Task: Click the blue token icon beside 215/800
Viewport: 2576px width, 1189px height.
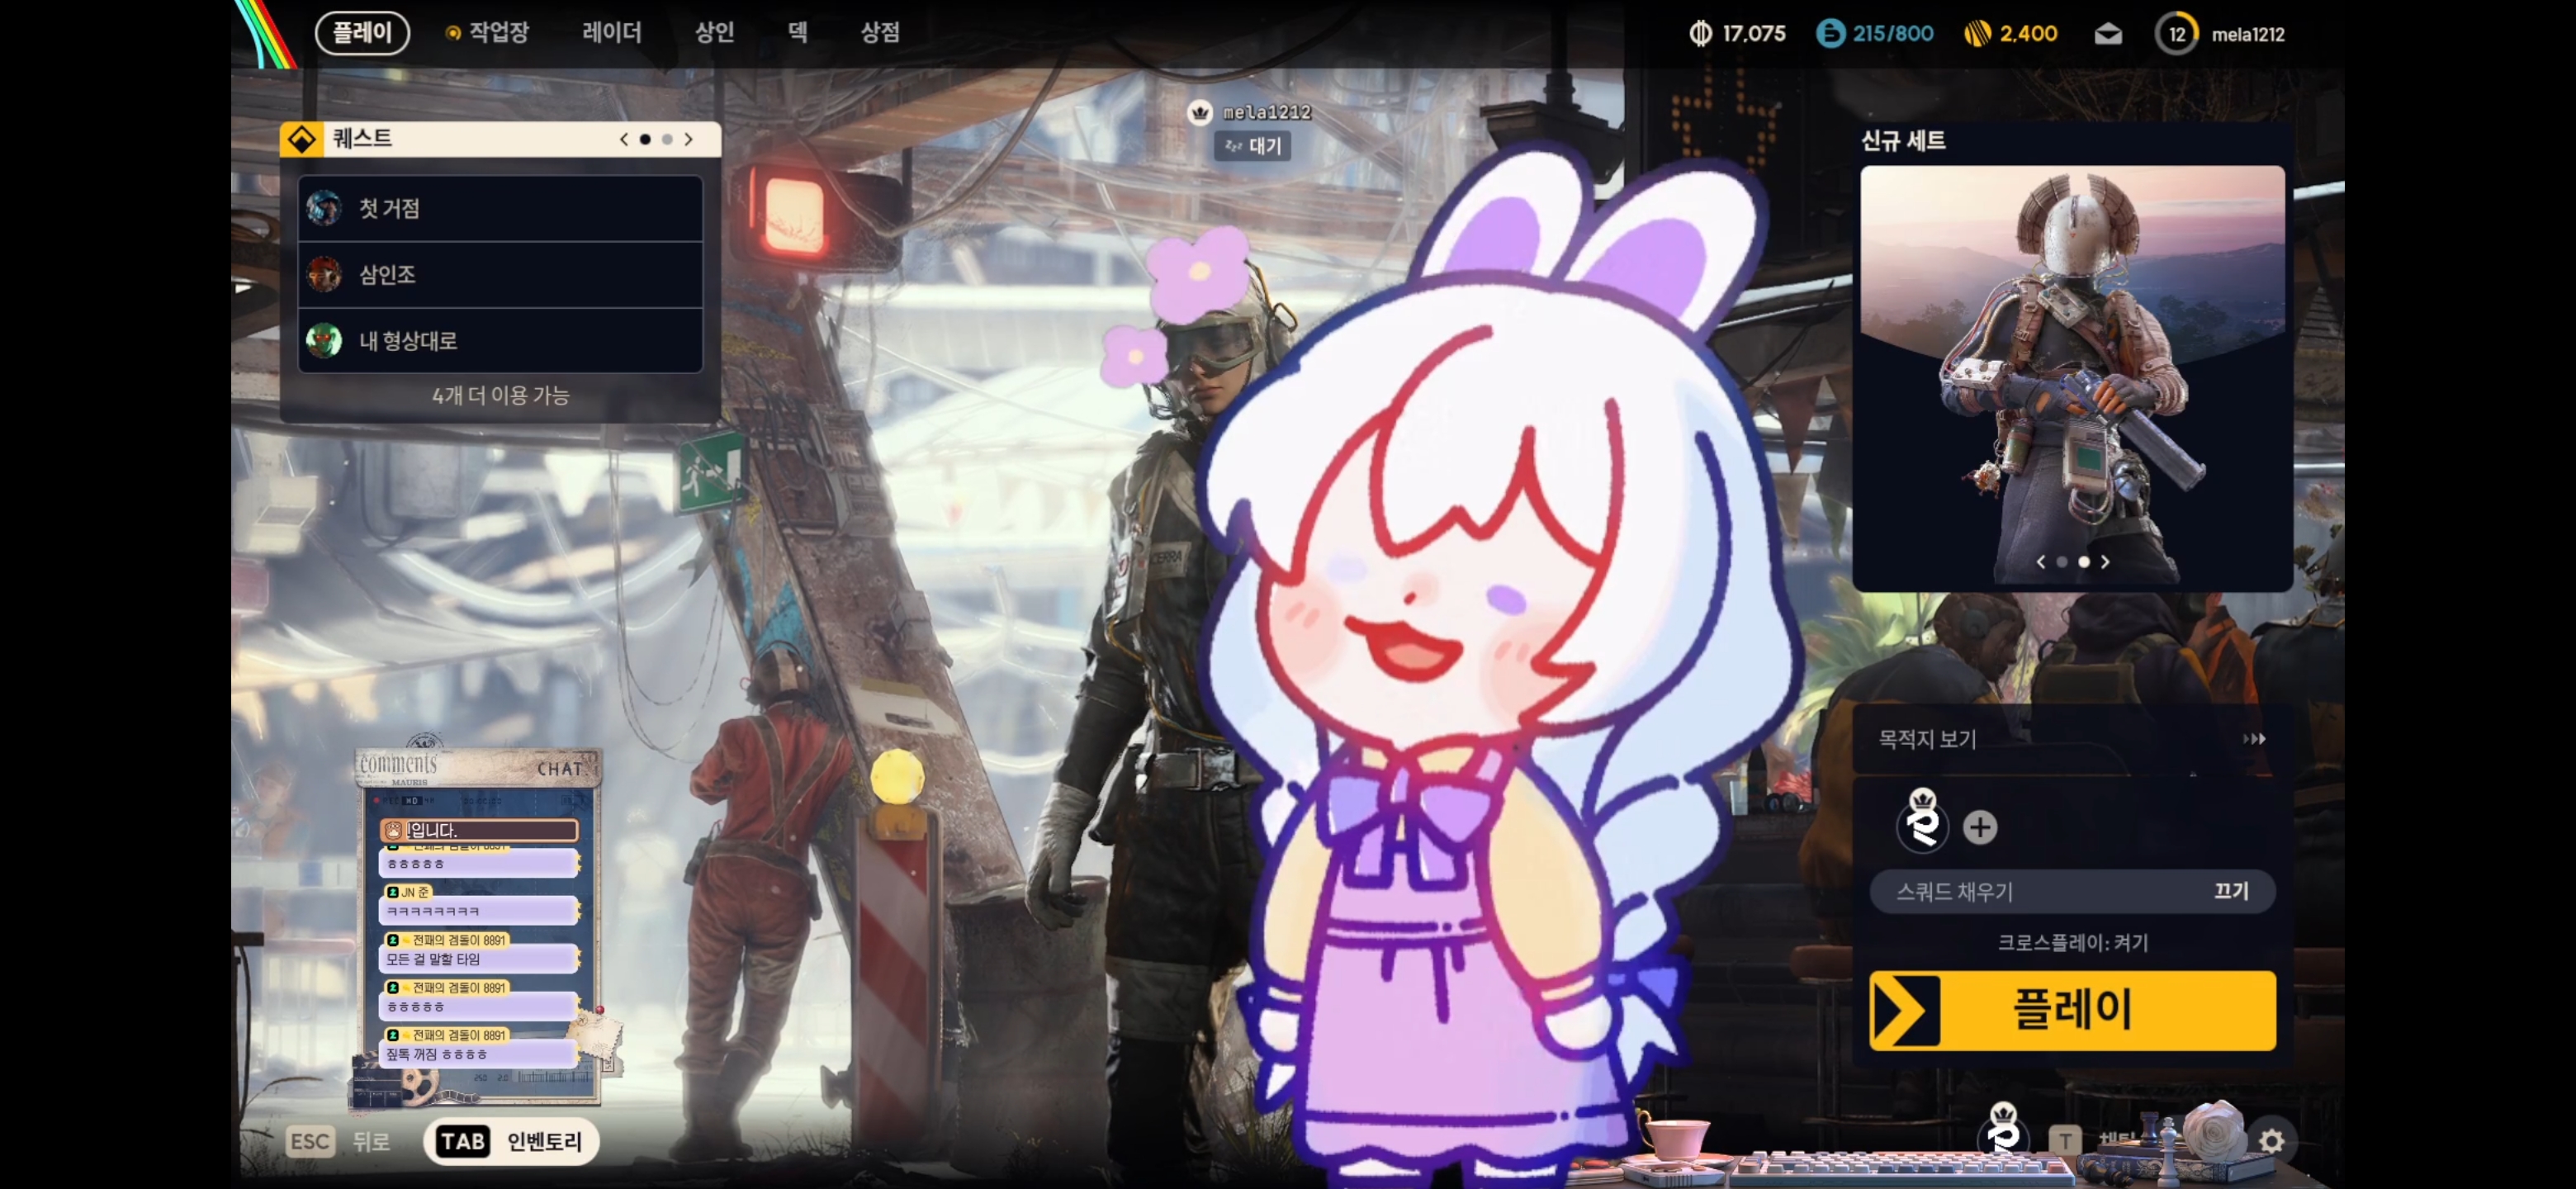Action: click(x=1830, y=34)
